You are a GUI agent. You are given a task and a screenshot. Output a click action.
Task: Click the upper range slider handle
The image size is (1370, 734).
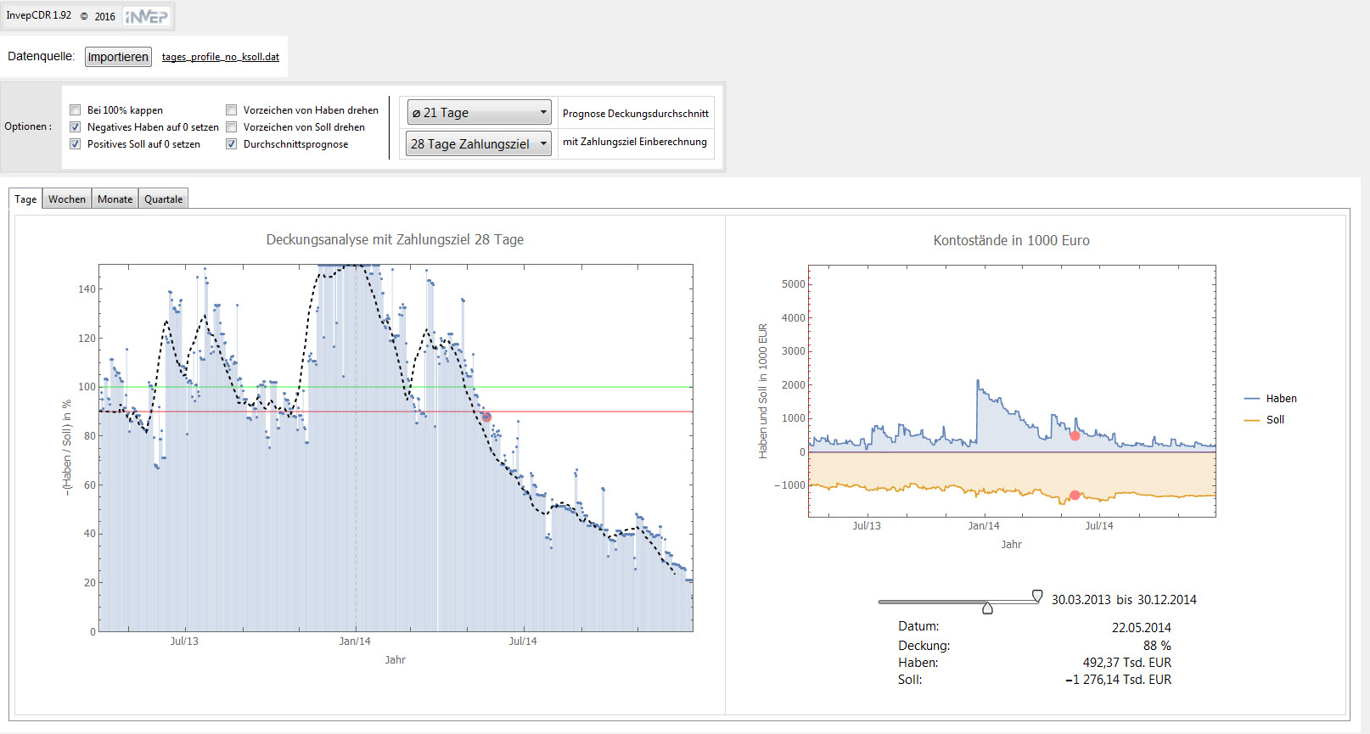[x=1037, y=596]
